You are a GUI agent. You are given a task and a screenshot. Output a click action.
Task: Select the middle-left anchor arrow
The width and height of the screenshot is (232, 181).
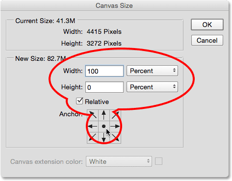[93, 127]
